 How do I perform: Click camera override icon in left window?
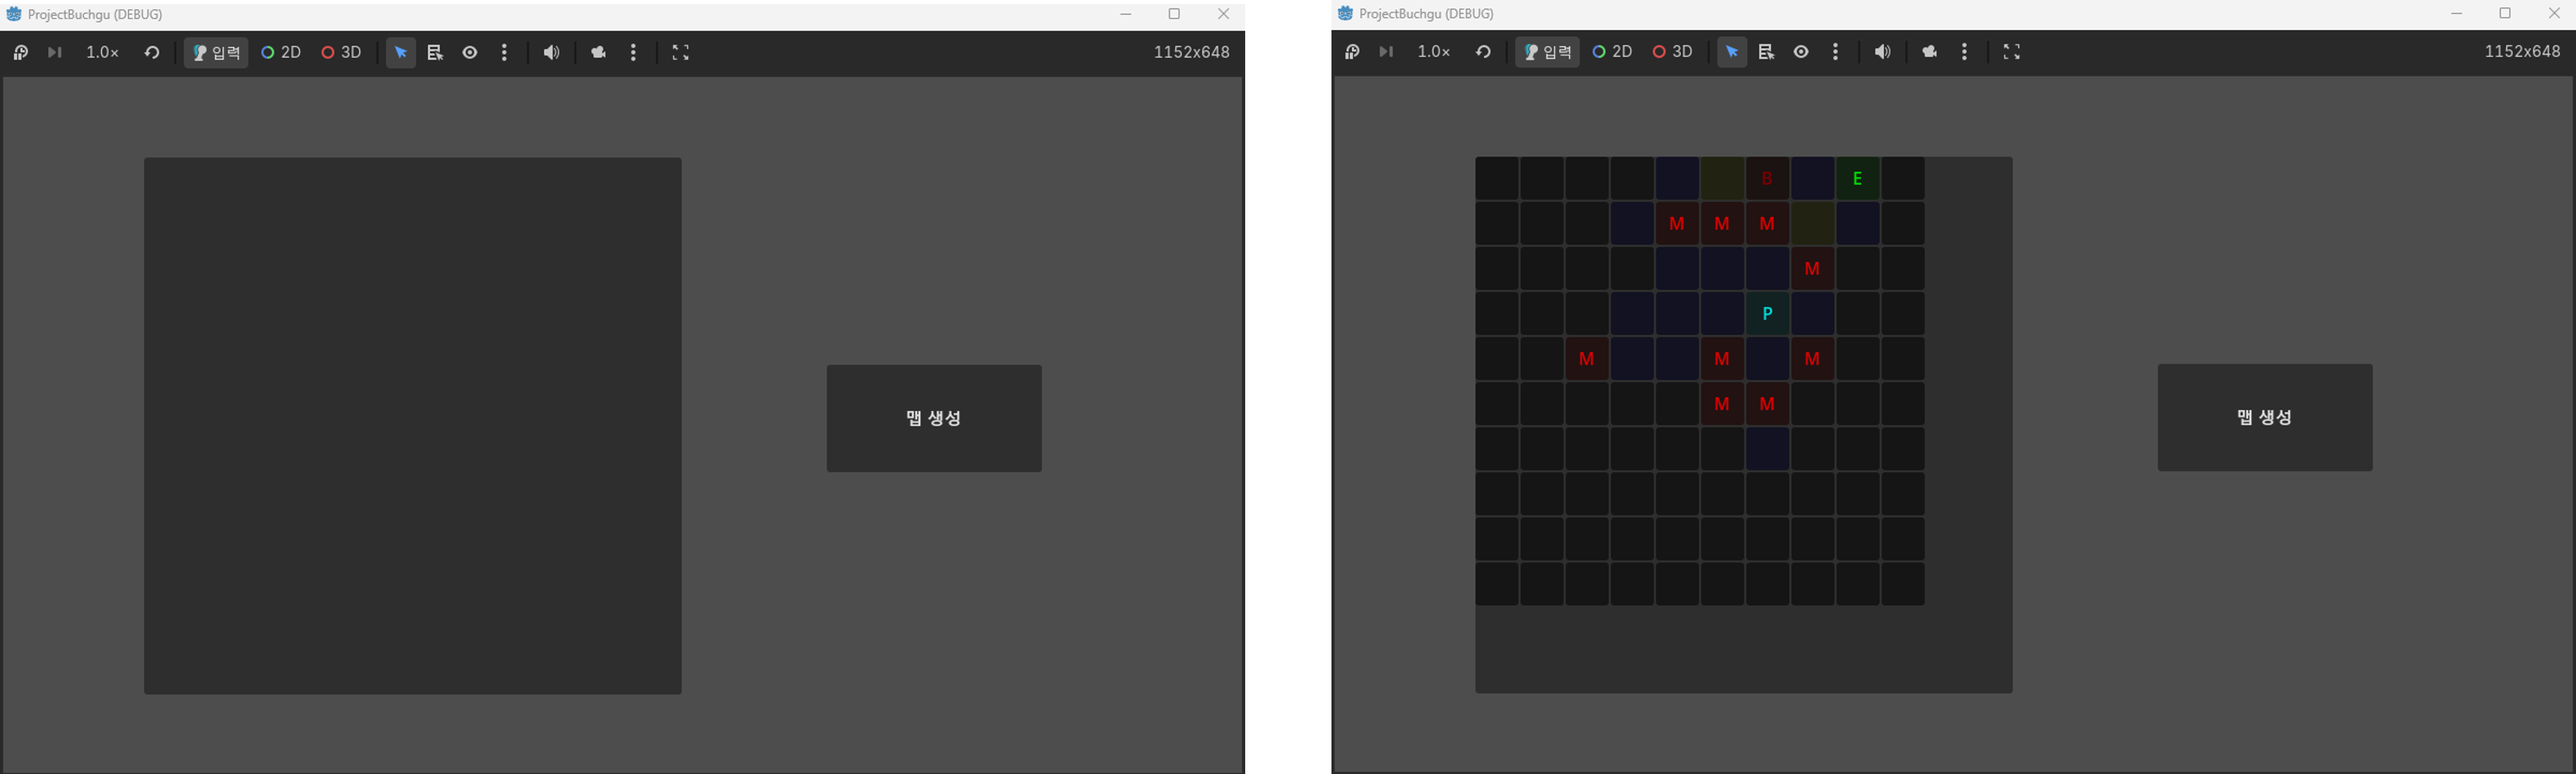coord(599,53)
